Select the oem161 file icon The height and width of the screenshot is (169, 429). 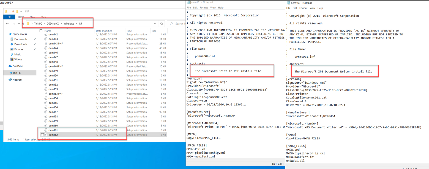click(x=46, y=130)
